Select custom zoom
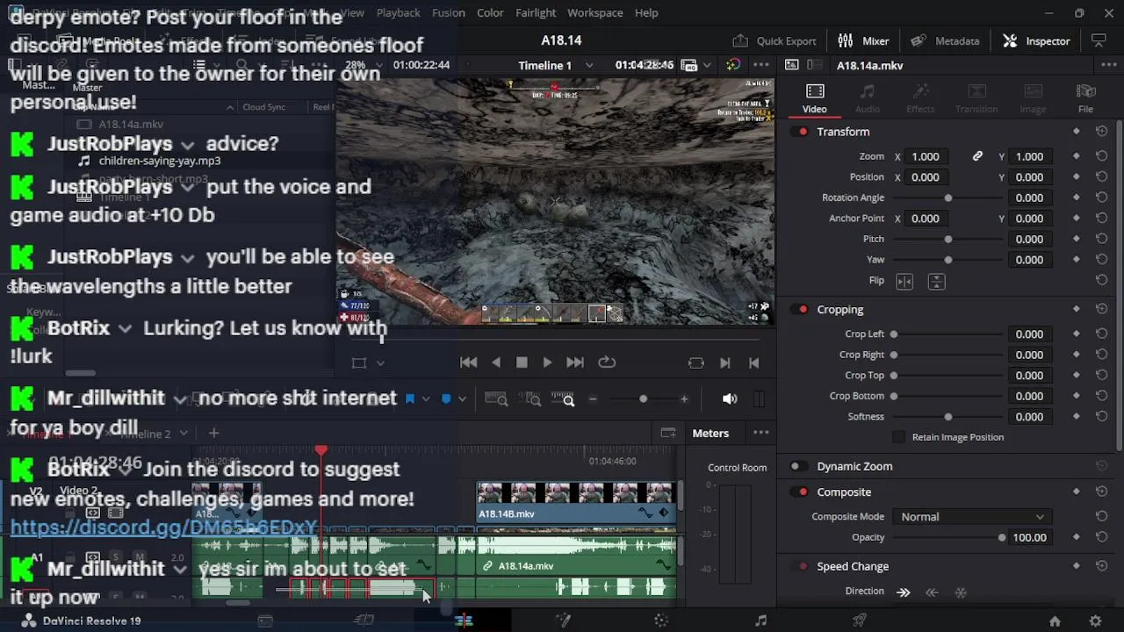The image size is (1124, 632). tap(563, 399)
